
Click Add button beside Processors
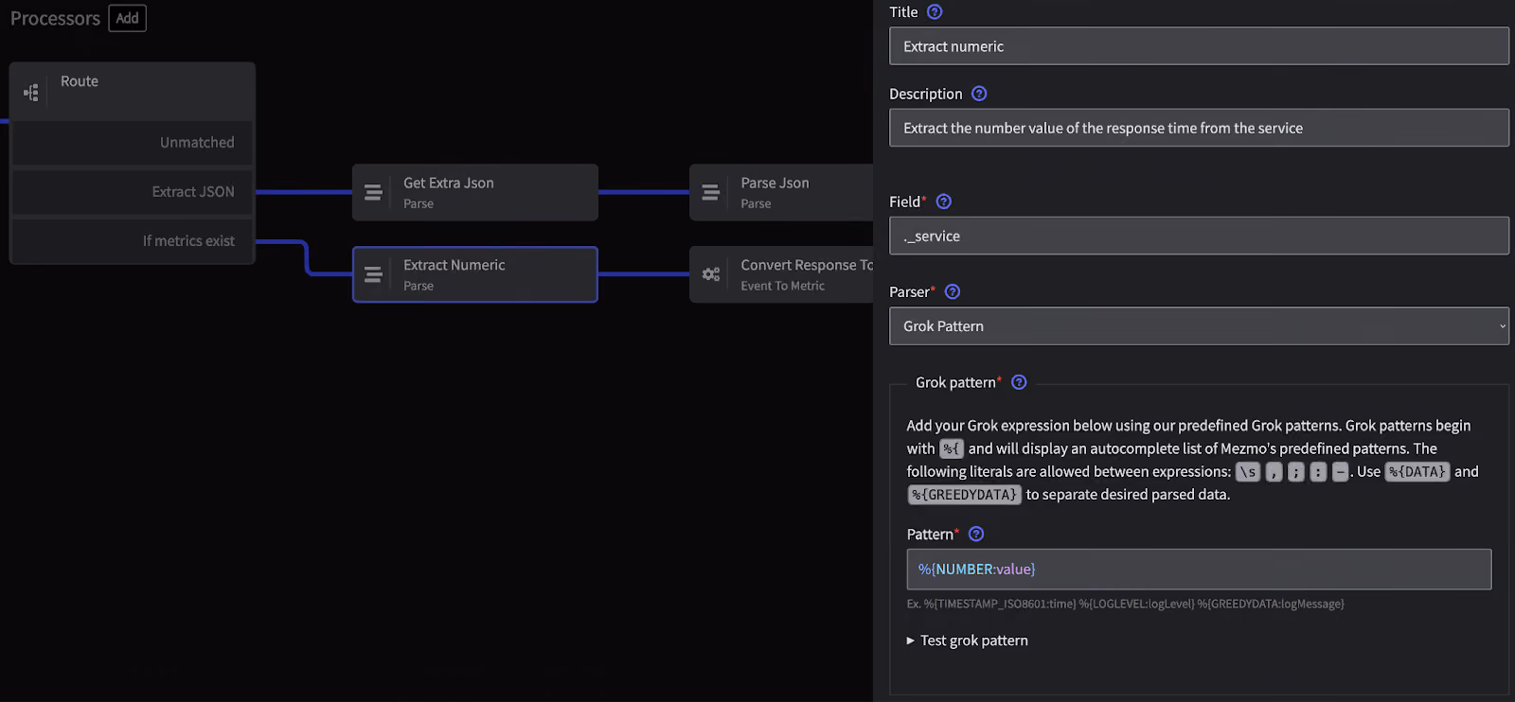127,18
